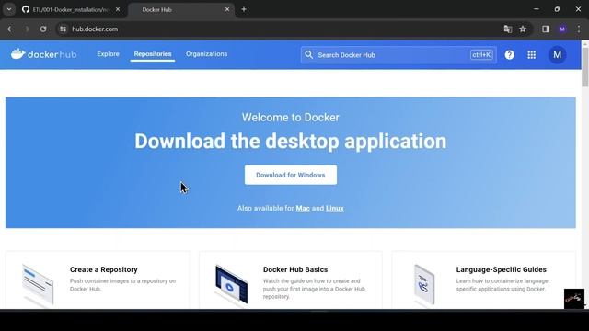Open the Language-Specific Guides card
Viewport: 589px width, 331px height.
point(484,280)
